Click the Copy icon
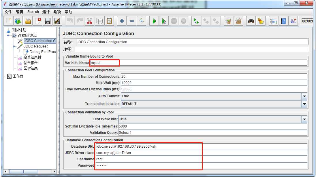 (99, 21)
